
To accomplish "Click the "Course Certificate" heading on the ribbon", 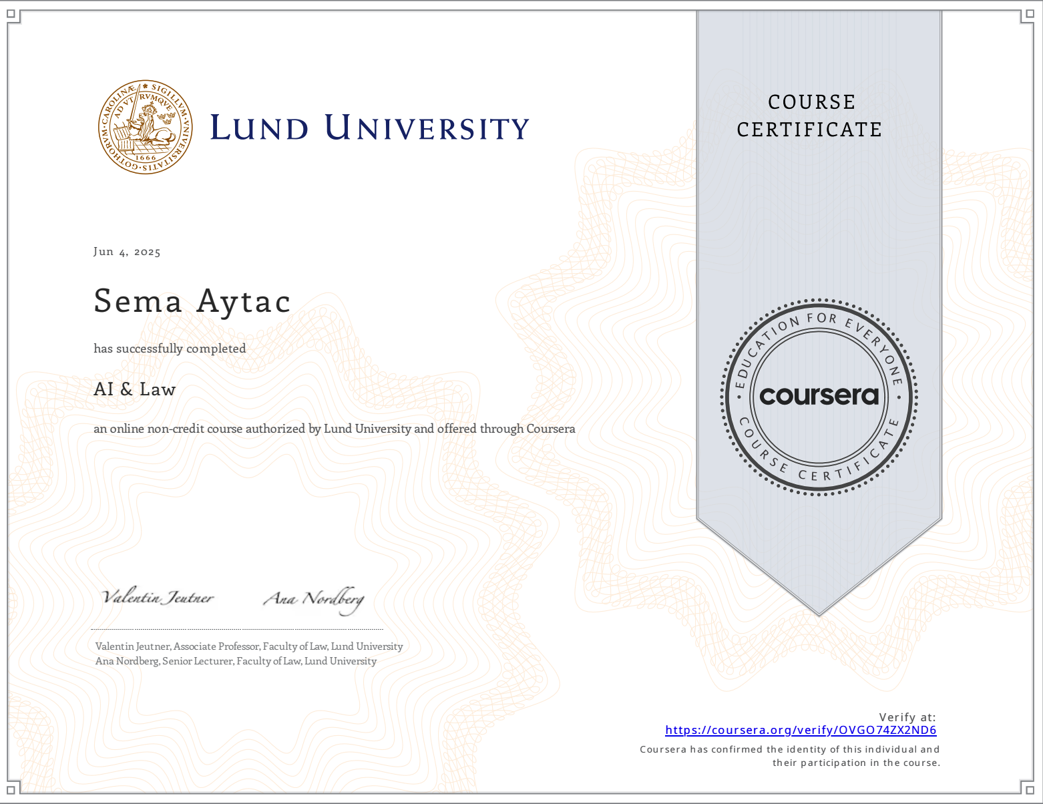I will (810, 116).
